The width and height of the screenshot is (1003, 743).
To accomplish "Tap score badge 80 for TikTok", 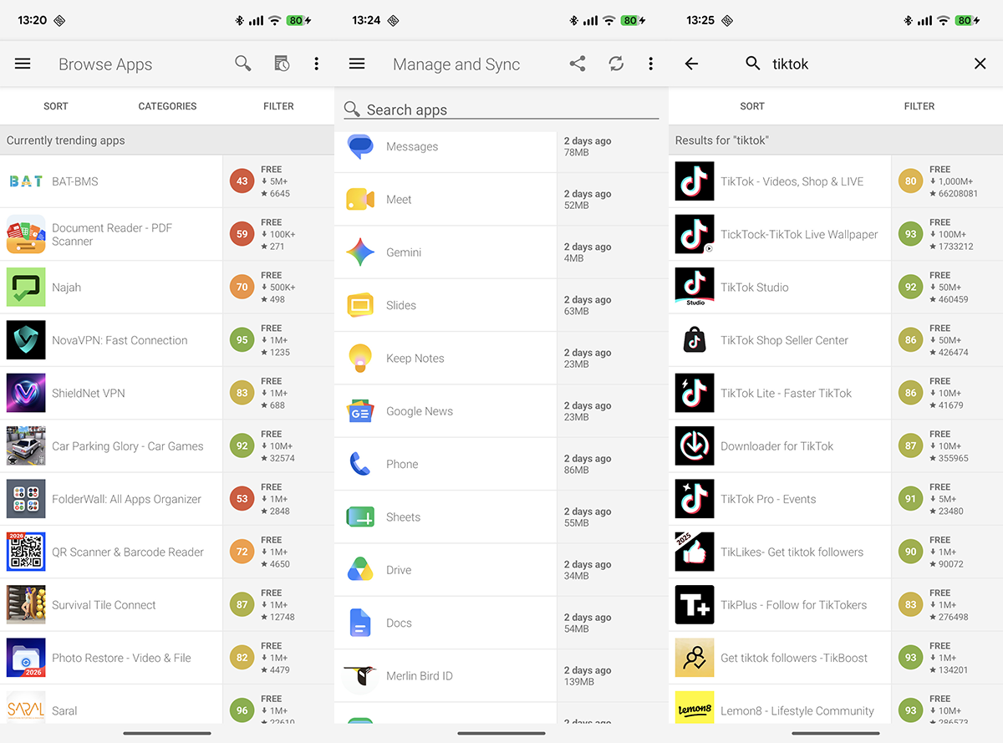I will pyautogui.click(x=910, y=181).
